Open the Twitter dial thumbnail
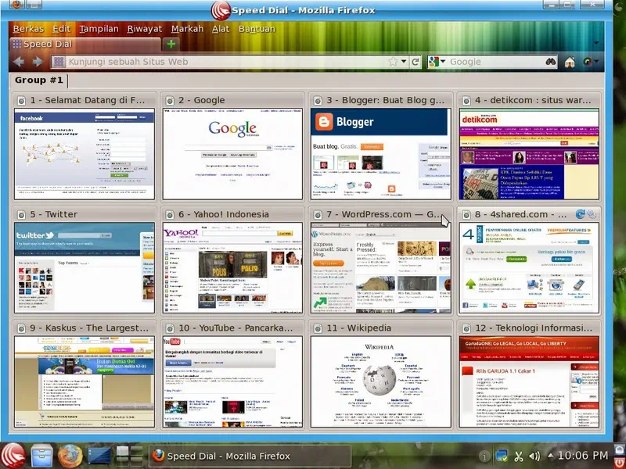Screen dimensions: 626x469 pyautogui.click(x=85, y=267)
